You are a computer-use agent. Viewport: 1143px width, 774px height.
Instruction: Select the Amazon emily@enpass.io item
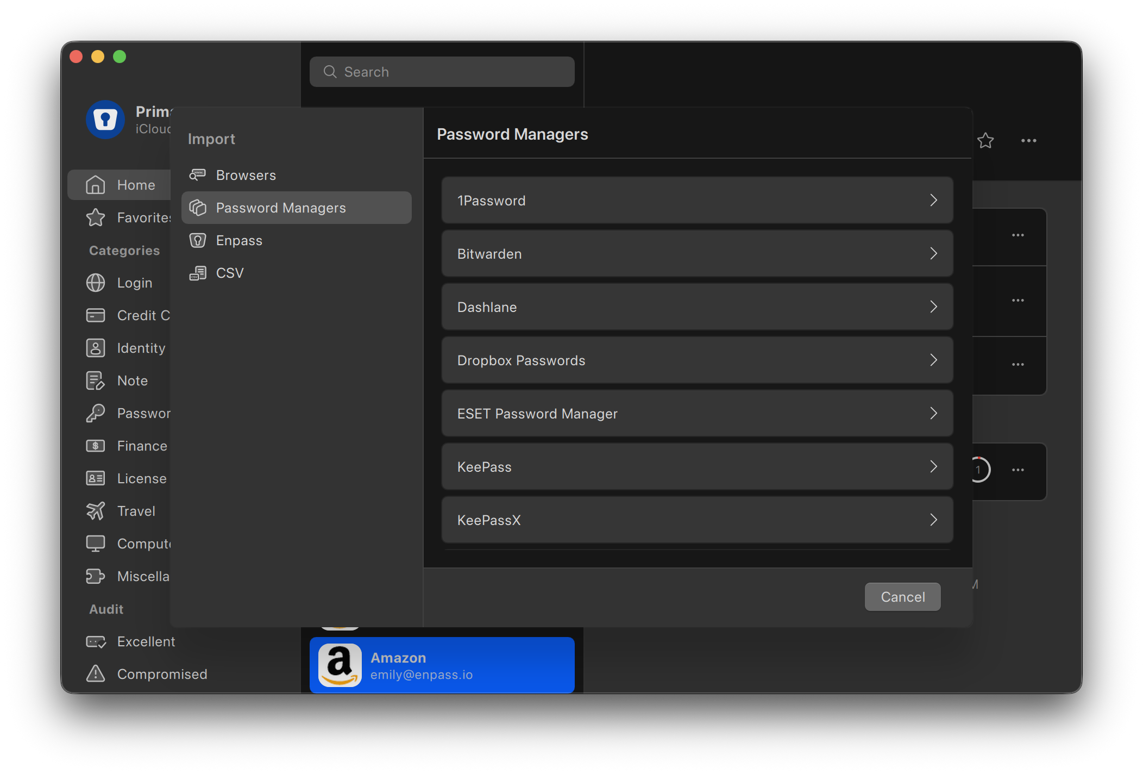click(x=442, y=665)
